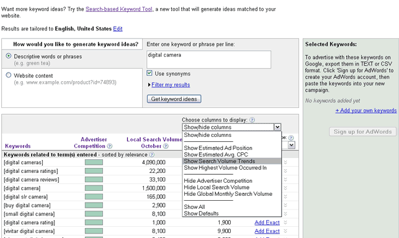399x238 pixels.
Task: Choose Show Search Volume Trends
Action: [232, 161]
